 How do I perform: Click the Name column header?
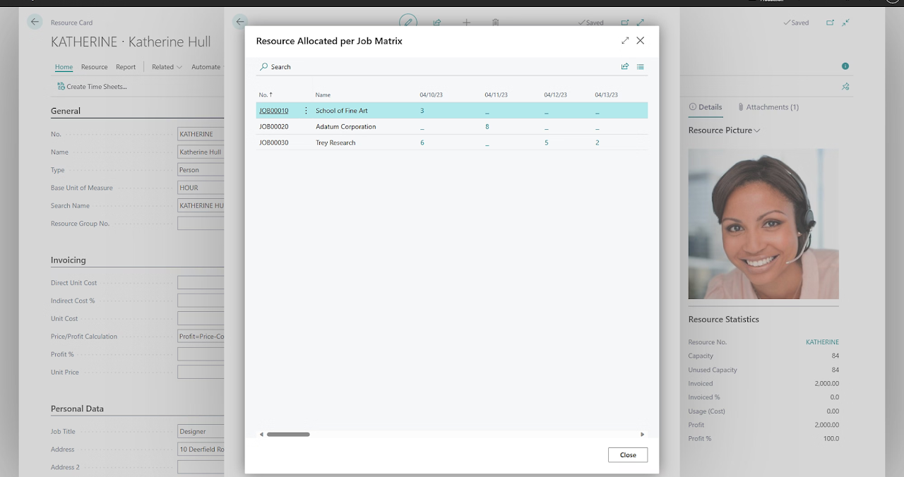click(x=323, y=95)
